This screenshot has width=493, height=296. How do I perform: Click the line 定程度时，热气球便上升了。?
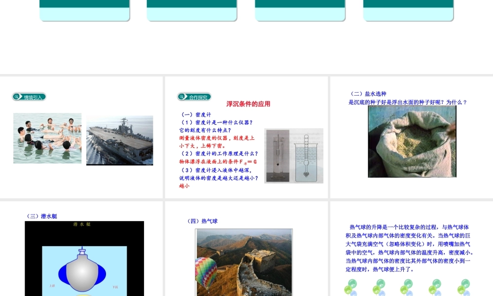[380, 269]
